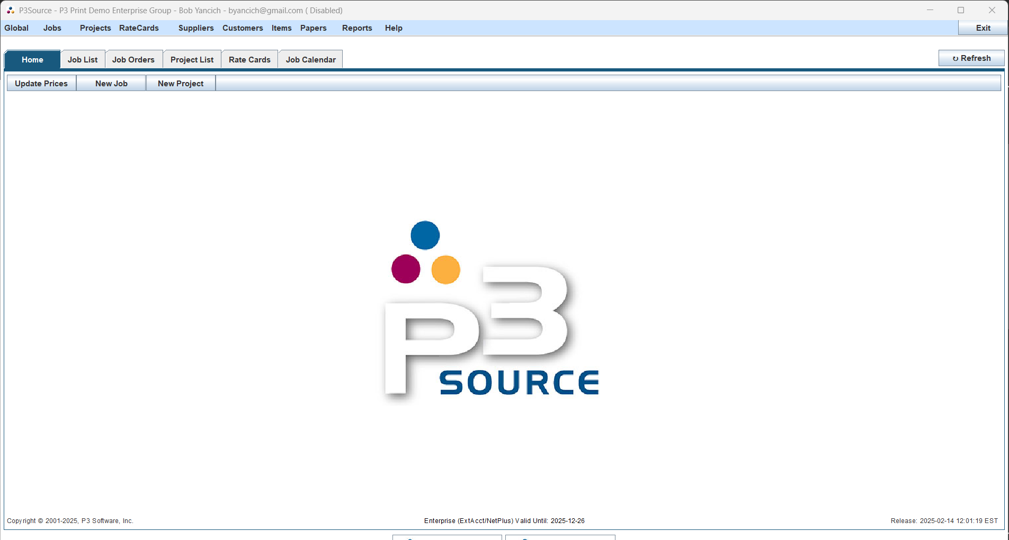The height and width of the screenshot is (540, 1009).
Task: Select the Home tab
Action: point(32,60)
